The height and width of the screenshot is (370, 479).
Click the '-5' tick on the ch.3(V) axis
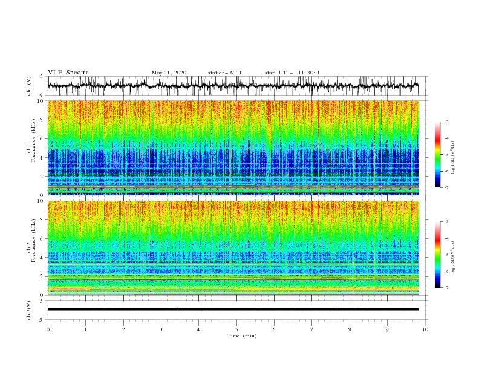pyautogui.click(x=41, y=320)
